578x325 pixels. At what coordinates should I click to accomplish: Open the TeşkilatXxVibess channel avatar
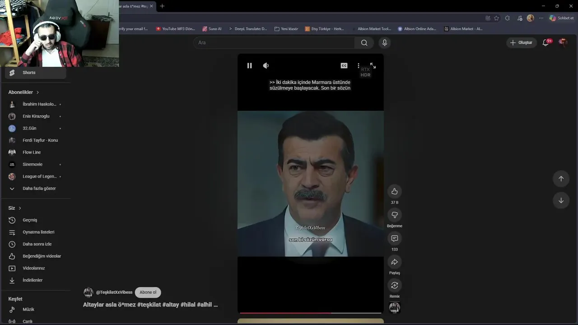coord(89,292)
